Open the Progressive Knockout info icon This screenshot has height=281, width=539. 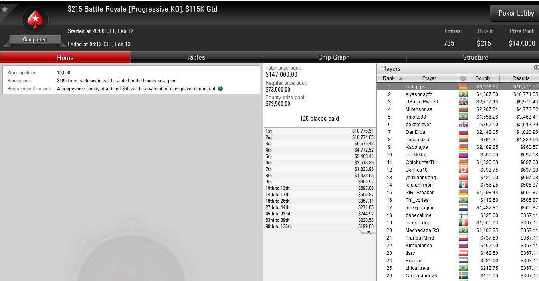pyautogui.click(x=220, y=89)
